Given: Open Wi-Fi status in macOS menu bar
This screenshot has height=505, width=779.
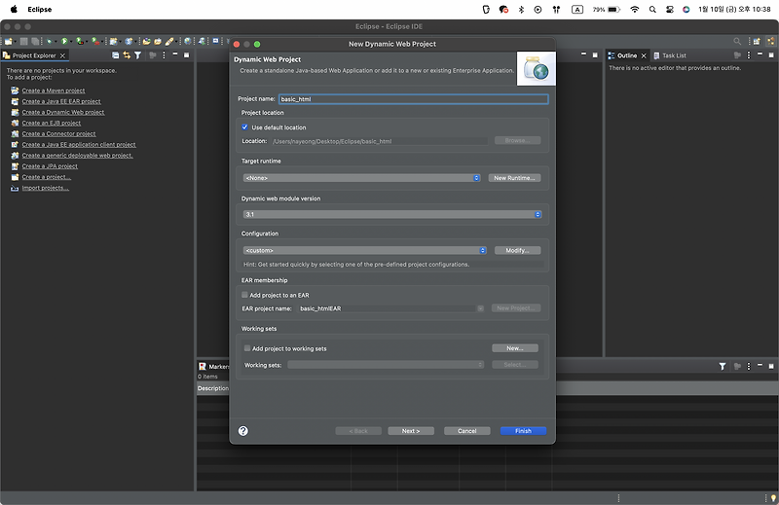Looking at the screenshot, I should click(635, 9).
